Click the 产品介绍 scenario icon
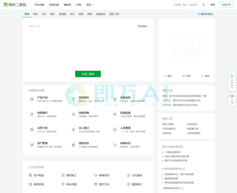 [32, 99]
